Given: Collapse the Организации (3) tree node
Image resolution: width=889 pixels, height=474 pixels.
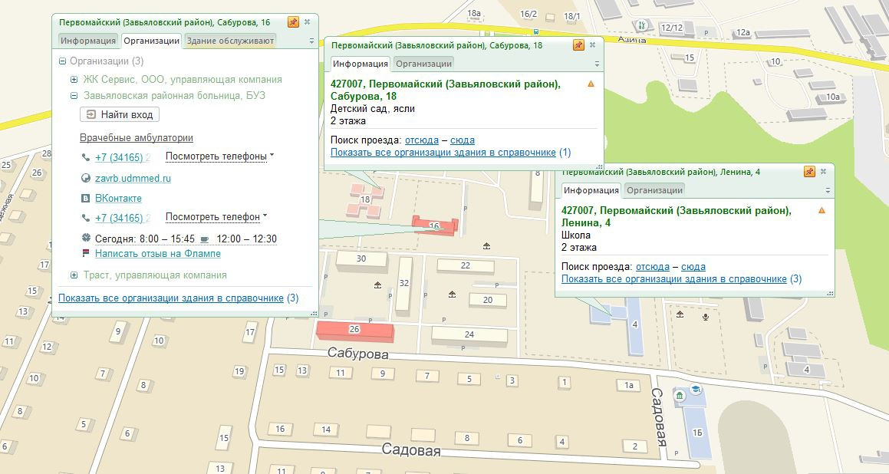Looking at the screenshot, I should 63,61.
